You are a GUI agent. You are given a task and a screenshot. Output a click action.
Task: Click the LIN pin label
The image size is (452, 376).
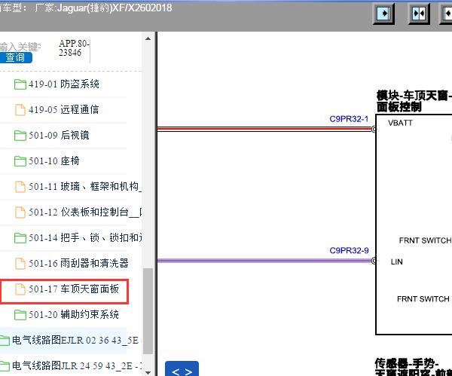coord(397,261)
